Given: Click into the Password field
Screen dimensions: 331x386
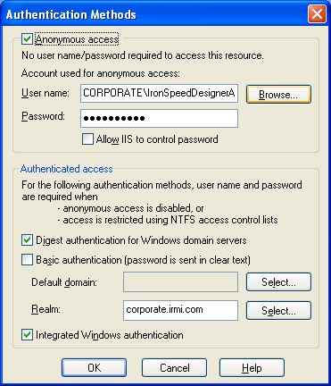Looking at the screenshot, I should pyautogui.click(x=159, y=118).
